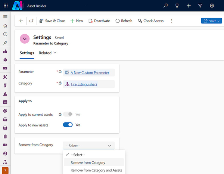
Task: Open the paint palette sidebar icon
Action: (x=5, y=111)
